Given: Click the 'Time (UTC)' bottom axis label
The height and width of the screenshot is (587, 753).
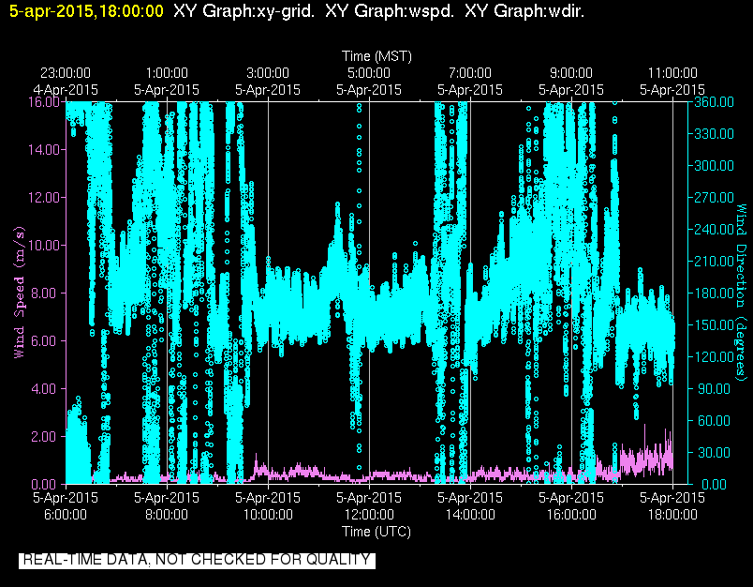Looking at the screenshot, I should 376,532.
